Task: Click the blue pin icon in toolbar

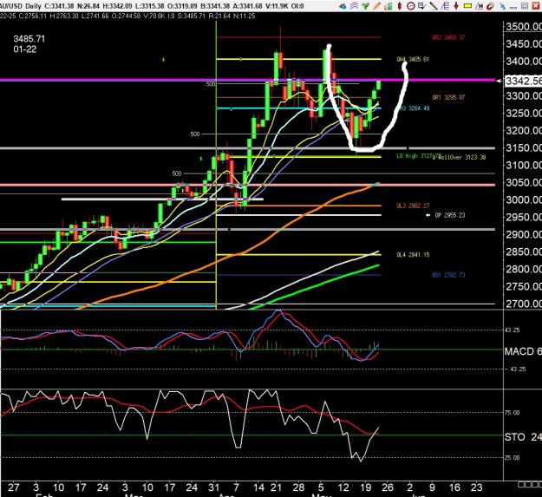Action: (x=503, y=6)
